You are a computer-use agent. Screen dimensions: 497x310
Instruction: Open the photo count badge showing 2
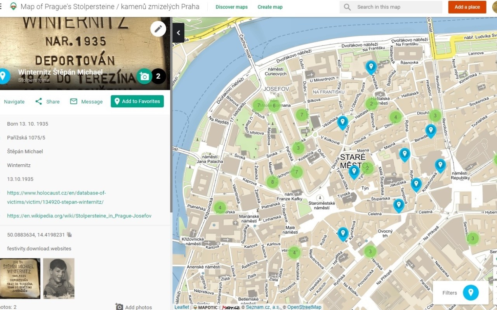pos(158,76)
